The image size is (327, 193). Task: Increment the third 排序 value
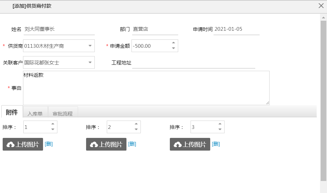pyautogui.click(x=220, y=124)
